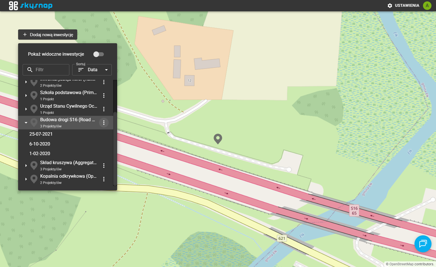The height and width of the screenshot is (267, 436).
Task: Open more options for Kopalnia odkrywkowa
Action: [104, 179]
